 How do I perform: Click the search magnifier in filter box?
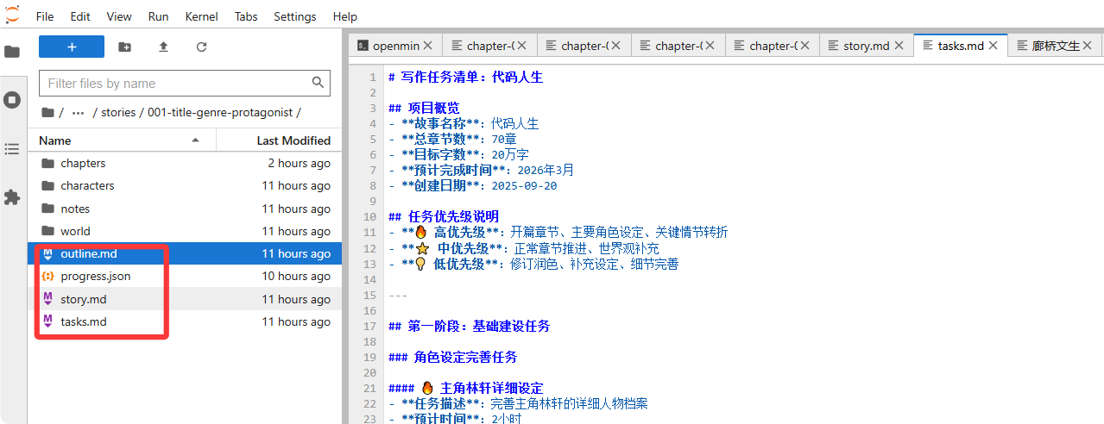(x=319, y=83)
